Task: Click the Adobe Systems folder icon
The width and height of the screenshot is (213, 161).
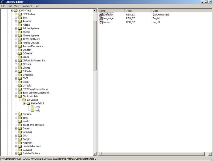Action: coord(20,28)
